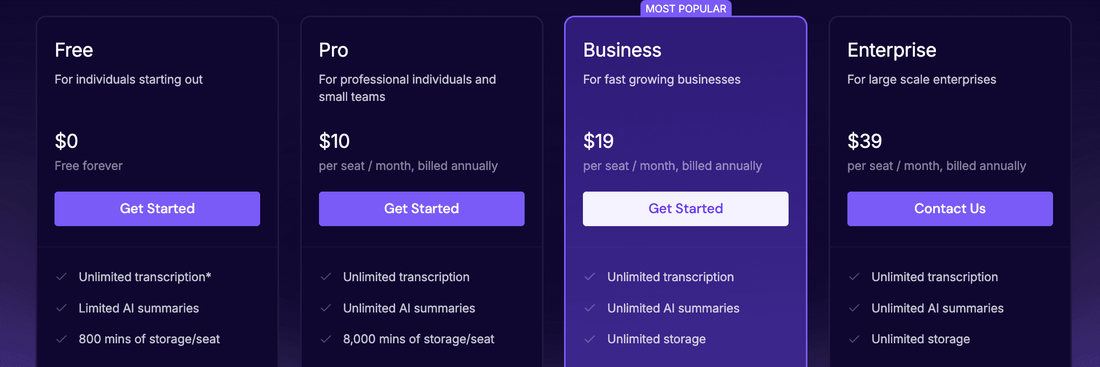Screen dimensions: 1100x367
Task: Click the checkmark beside Unlimited transcription on Enterprise
Action: (854, 277)
